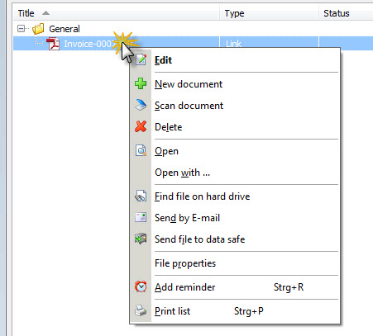Toggle sort arrow on Title column
This screenshot has width=373, height=336.
click(45, 13)
